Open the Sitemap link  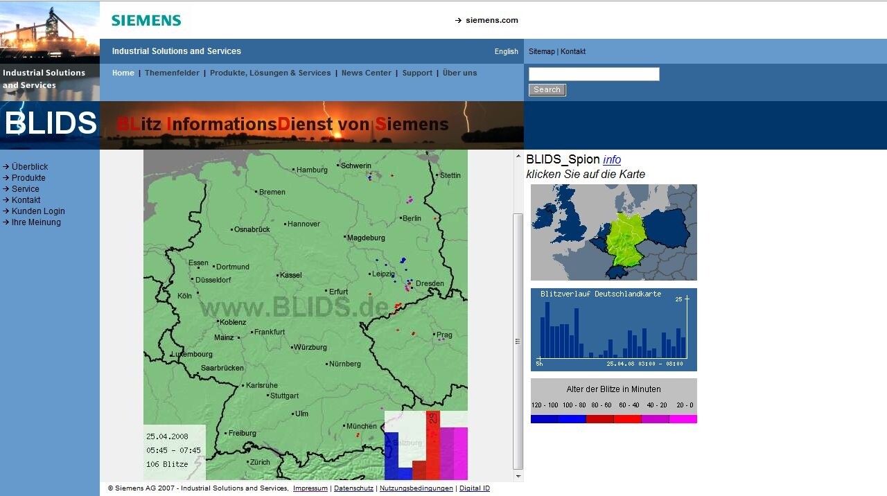click(x=541, y=51)
